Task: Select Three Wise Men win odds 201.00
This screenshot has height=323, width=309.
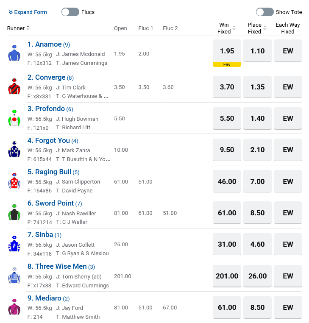Action: [227, 276]
